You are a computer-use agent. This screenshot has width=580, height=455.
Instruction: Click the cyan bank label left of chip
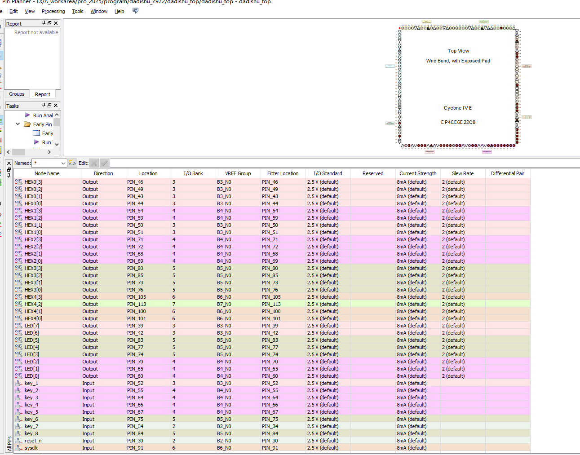click(390, 66)
